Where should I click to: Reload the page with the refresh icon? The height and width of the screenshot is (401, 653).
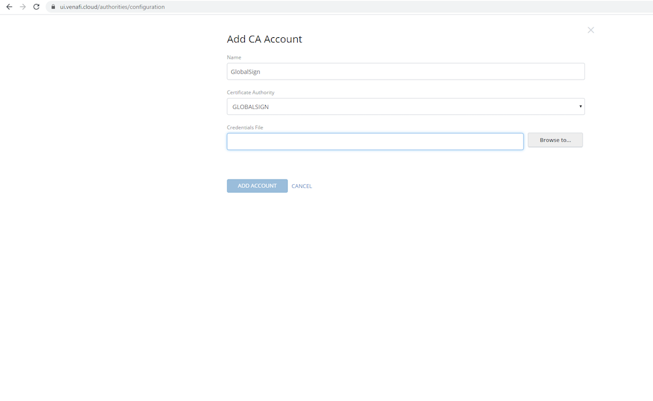36,7
